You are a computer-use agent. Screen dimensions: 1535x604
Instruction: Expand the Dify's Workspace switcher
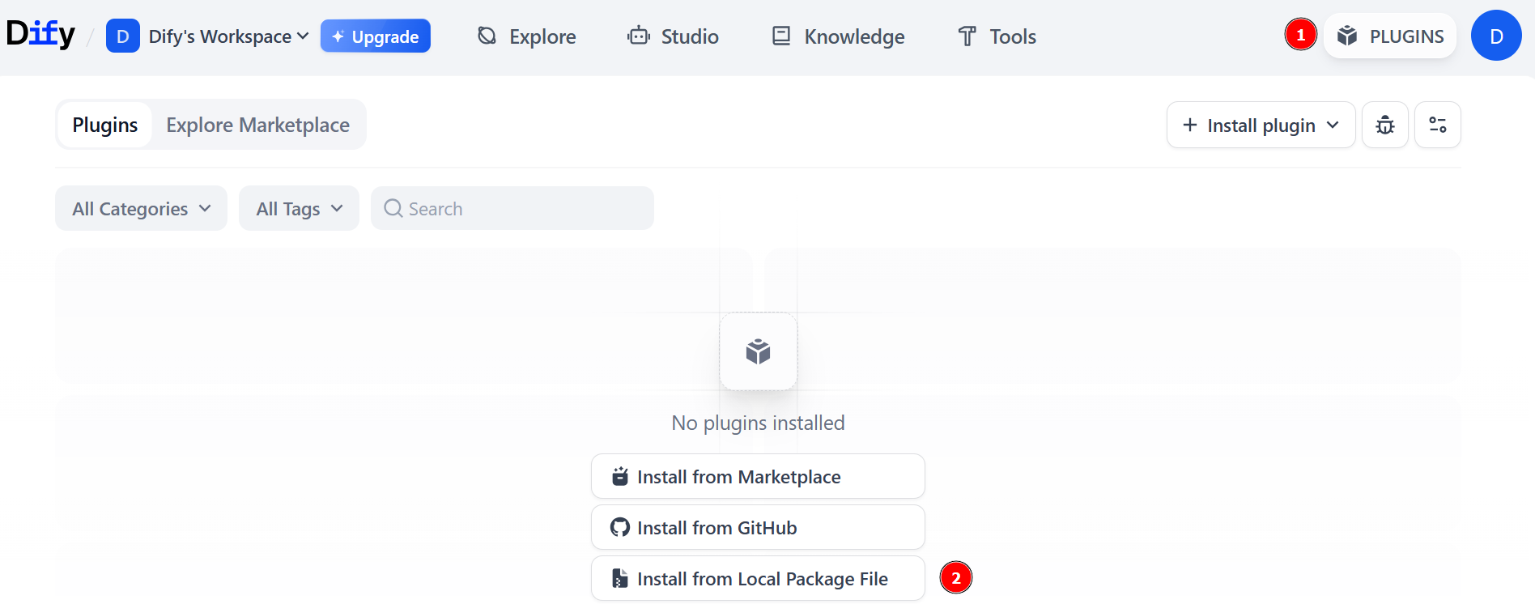pos(228,36)
